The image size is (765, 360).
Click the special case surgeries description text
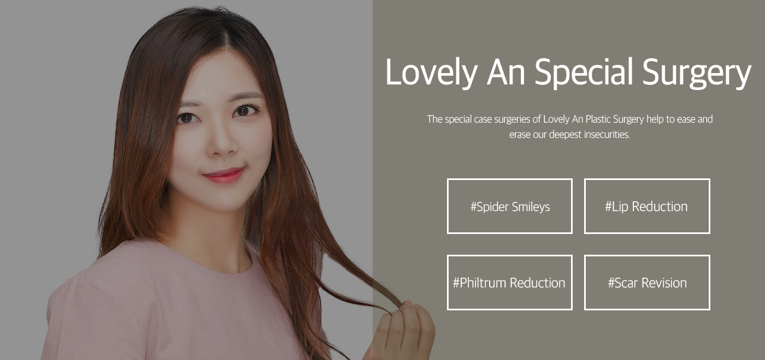(x=570, y=127)
